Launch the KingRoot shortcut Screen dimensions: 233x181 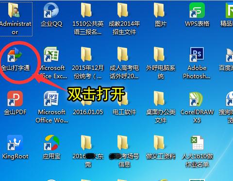(x=15, y=143)
